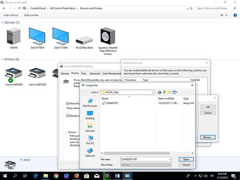Go back to last folder visited icon

point(160,92)
